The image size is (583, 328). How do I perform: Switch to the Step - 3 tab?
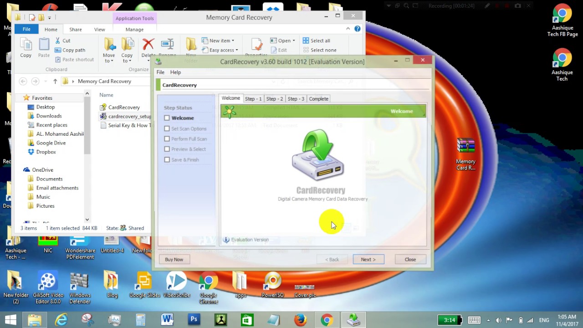point(296,99)
